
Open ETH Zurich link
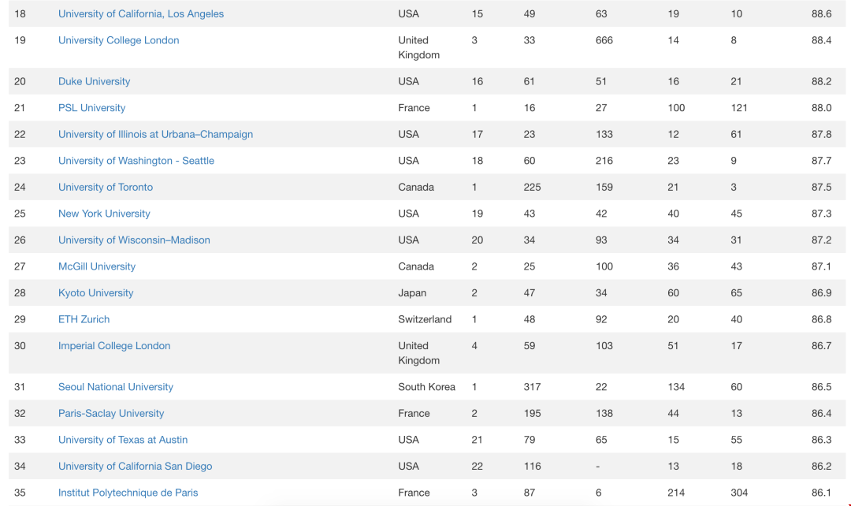pyautogui.click(x=84, y=319)
